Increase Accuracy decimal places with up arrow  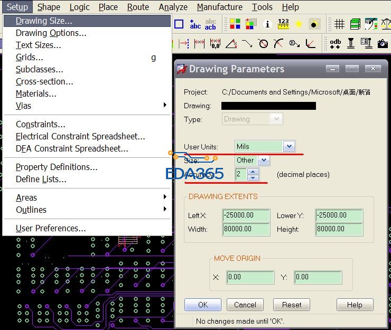click(253, 172)
